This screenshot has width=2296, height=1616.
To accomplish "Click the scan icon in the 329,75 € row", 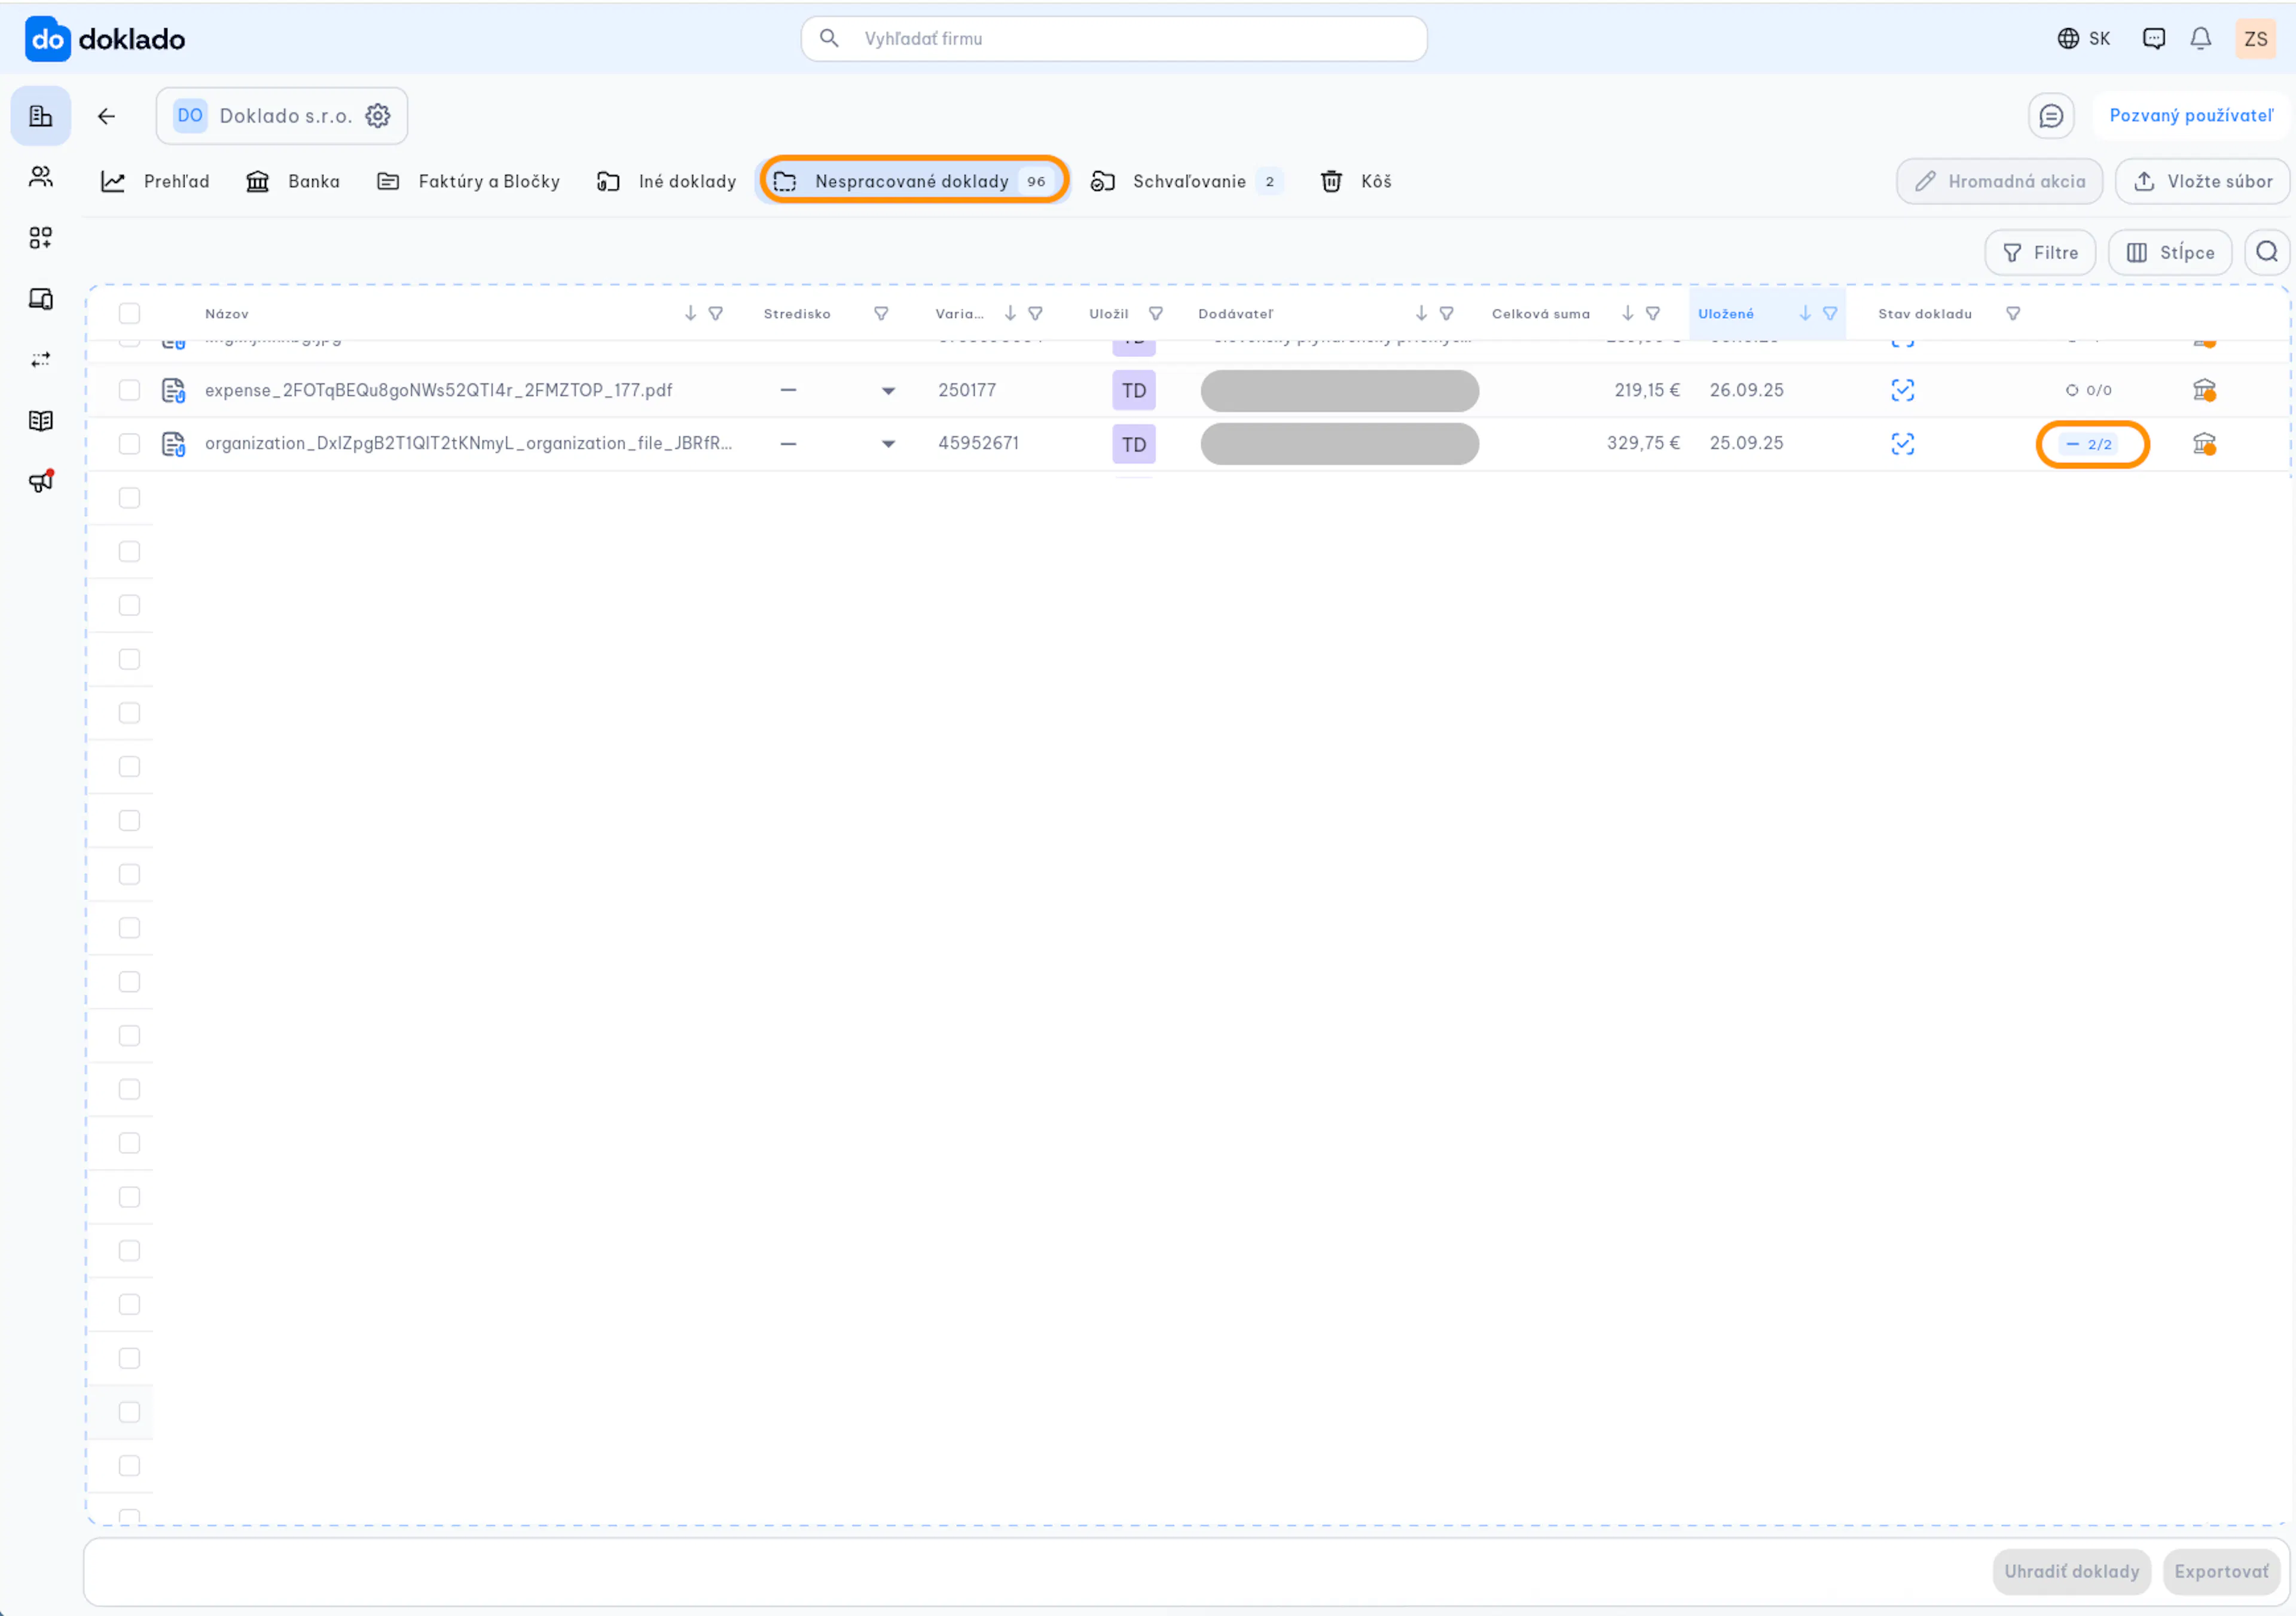I will point(1903,444).
